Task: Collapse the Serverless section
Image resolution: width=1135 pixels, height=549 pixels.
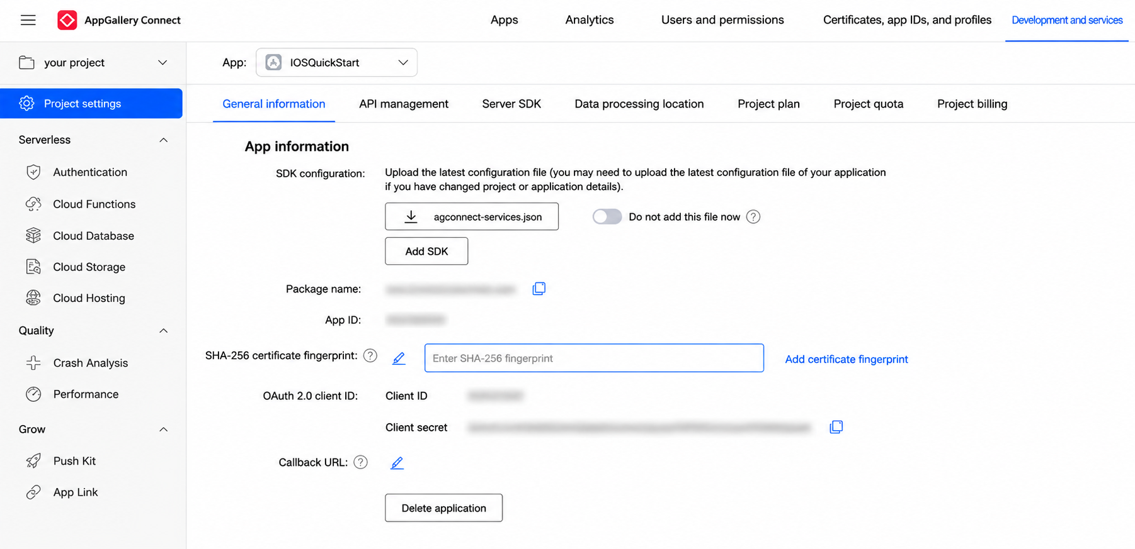Action: [163, 140]
